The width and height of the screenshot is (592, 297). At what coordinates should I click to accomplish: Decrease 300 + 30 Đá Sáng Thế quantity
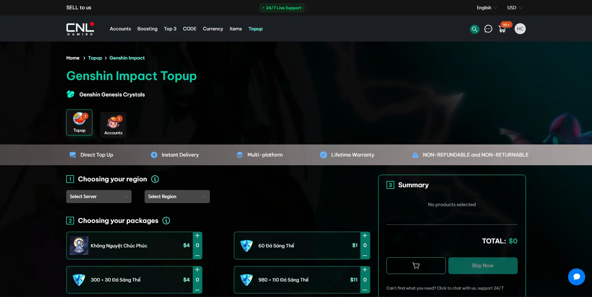pos(197,290)
